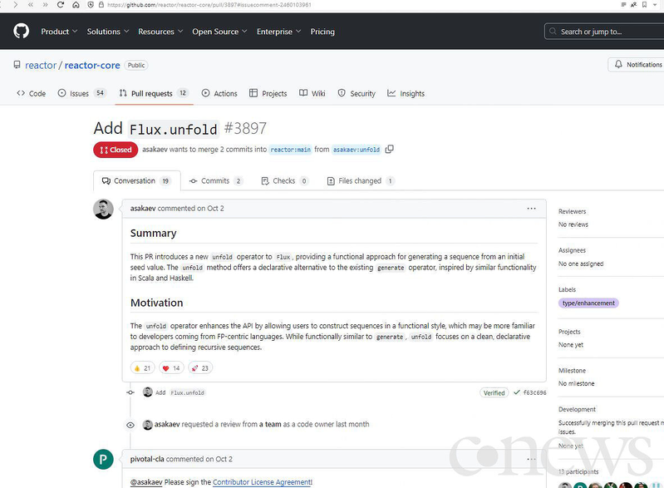Select the Commits tab
Screen dimensions: 664x488
(216, 181)
